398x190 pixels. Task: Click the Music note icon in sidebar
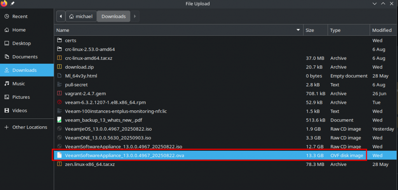7,84
